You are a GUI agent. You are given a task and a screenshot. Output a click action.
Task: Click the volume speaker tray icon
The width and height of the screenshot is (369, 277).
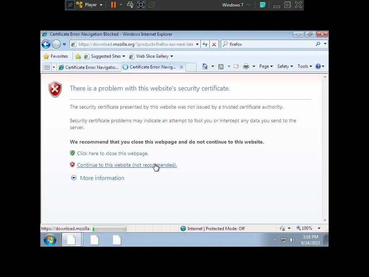pyautogui.click(x=292, y=240)
